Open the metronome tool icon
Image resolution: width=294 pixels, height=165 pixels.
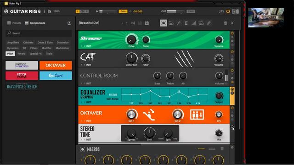click(x=186, y=23)
